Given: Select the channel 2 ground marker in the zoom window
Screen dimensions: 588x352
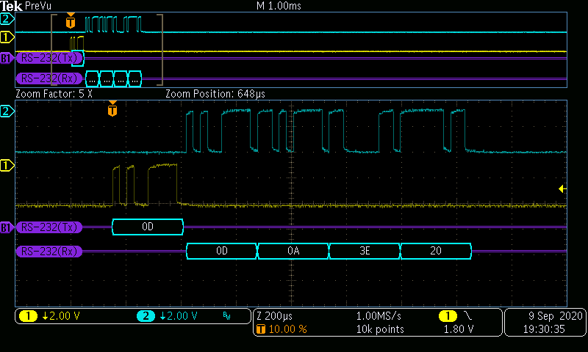Looking at the screenshot, I should pos(7,111).
